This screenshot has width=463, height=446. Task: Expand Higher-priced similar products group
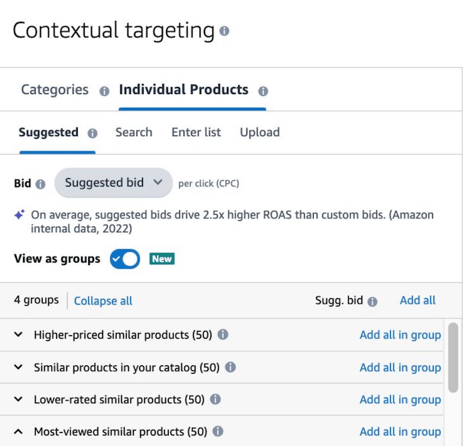click(x=18, y=334)
